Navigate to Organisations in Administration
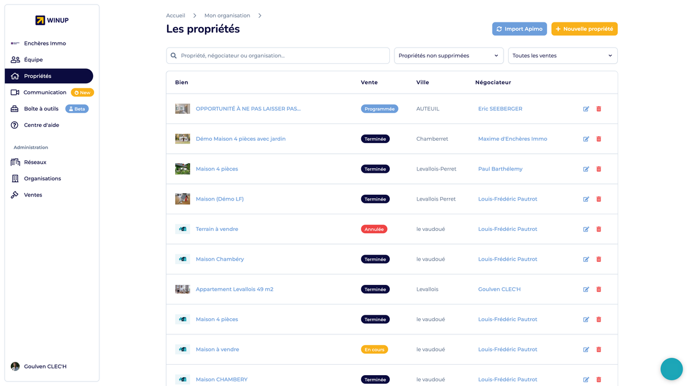 (x=42, y=179)
